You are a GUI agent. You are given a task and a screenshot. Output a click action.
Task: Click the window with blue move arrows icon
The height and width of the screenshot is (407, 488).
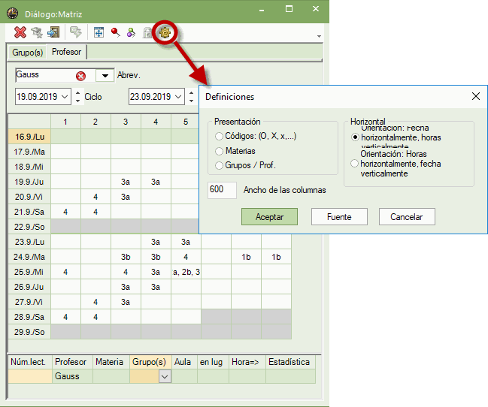99,32
